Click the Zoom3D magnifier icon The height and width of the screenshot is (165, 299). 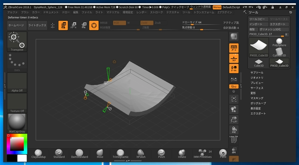coord(234,120)
